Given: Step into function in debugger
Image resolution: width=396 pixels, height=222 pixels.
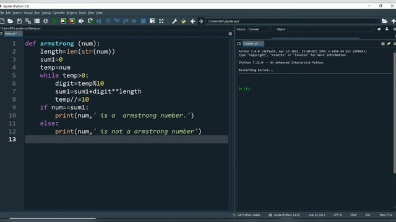Looking at the screenshot, I should (x=117, y=21).
